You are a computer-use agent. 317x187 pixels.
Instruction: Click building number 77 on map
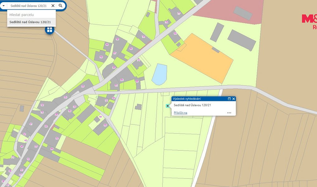click(179, 14)
